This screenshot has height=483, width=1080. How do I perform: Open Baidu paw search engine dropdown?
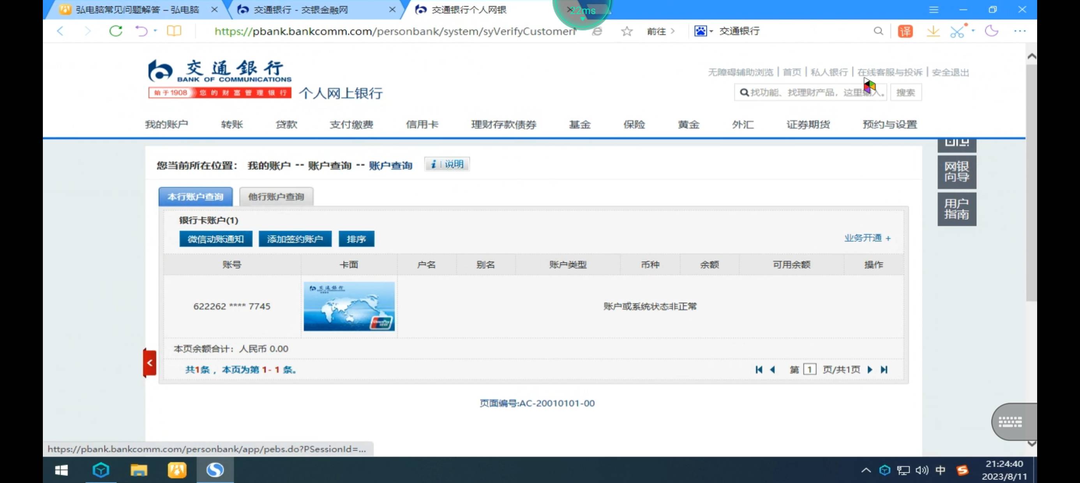click(703, 31)
